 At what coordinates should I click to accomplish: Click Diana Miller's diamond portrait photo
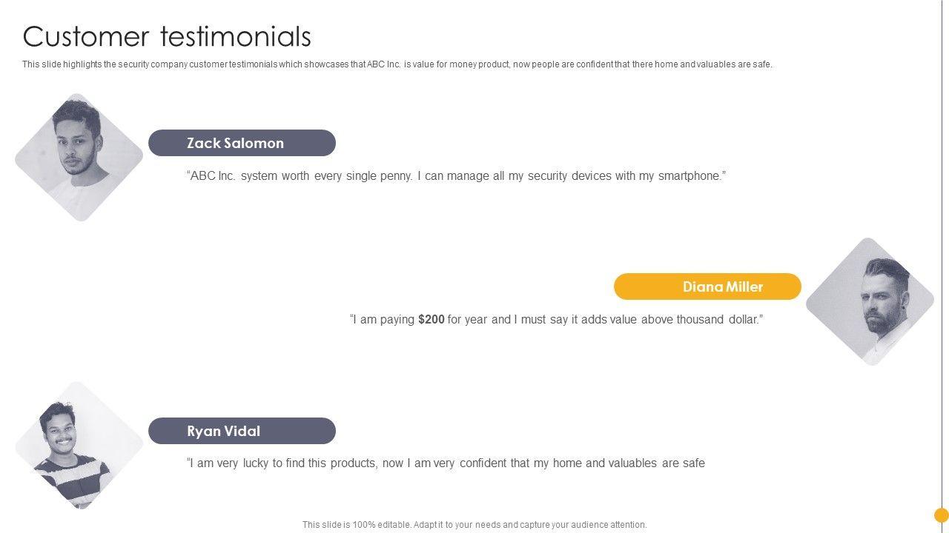[870, 301]
